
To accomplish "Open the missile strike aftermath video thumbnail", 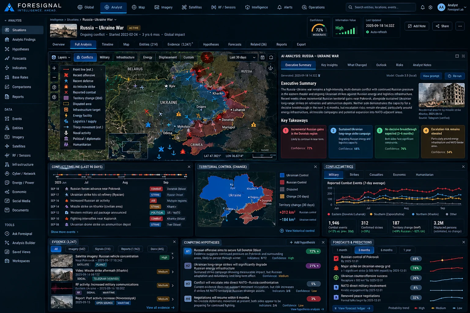I will click(62, 274).
